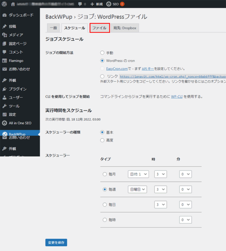Choose 毎時 hourly schedule radio
This screenshot has height=251, width=226.
coord(105,220)
